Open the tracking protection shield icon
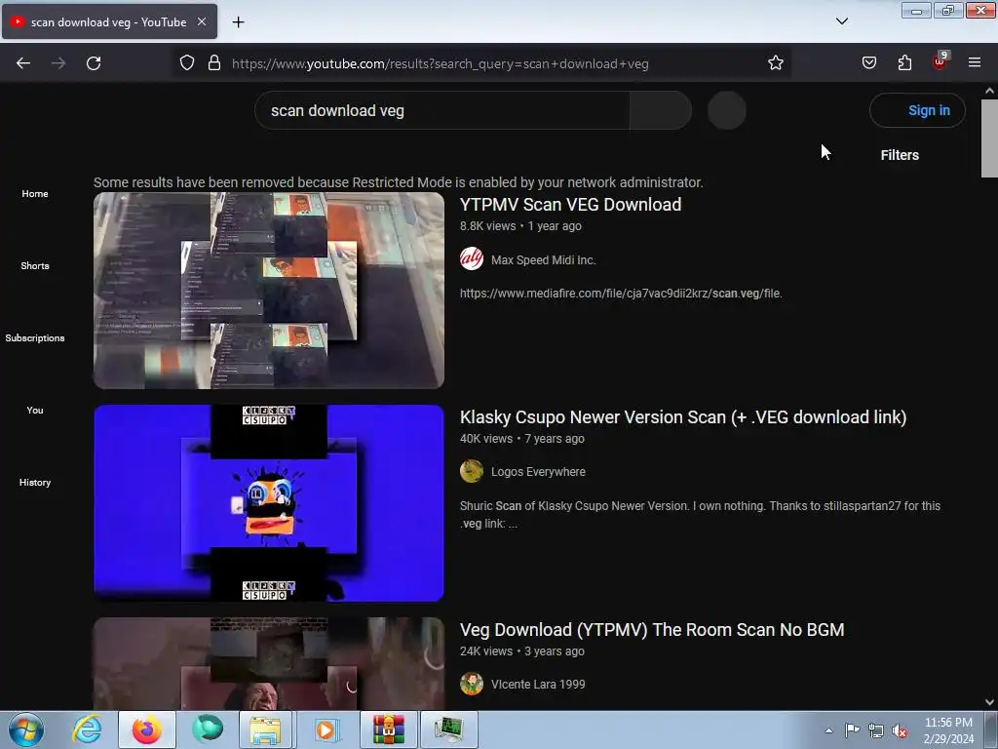Screen dimensions: 998x749 click(x=186, y=63)
